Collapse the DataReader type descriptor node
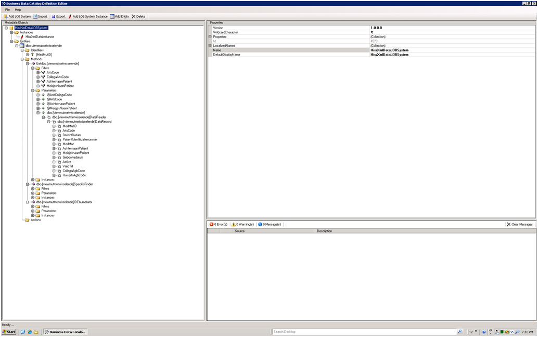 pos(43,117)
